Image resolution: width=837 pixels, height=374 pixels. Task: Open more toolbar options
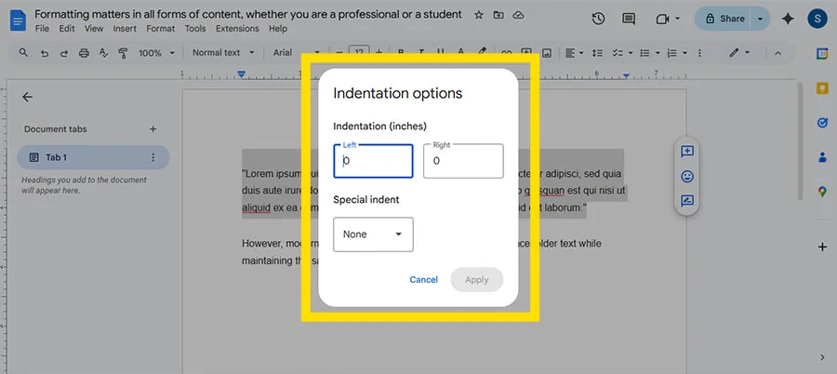point(699,53)
